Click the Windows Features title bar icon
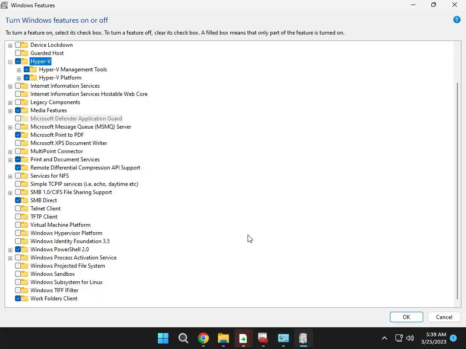 click(x=5, y=5)
